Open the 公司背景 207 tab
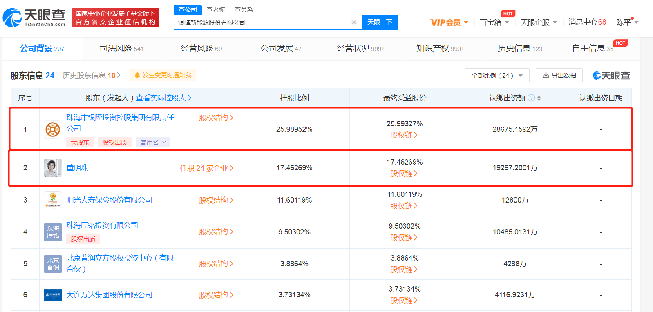653x312 pixels. click(x=42, y=49)
